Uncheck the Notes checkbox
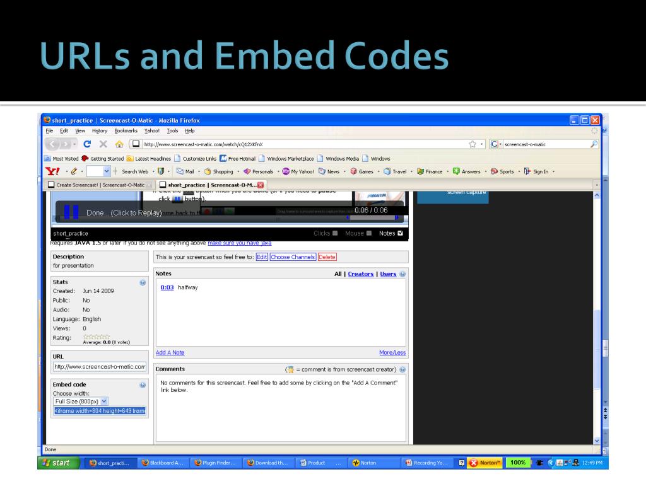The width and height of the screenshot is (646, 484). [x=400, y=233]
